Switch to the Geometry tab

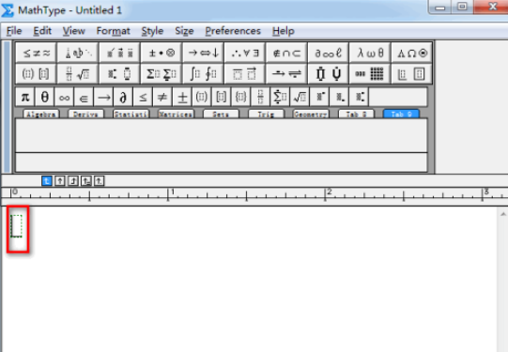pos(311,114)
